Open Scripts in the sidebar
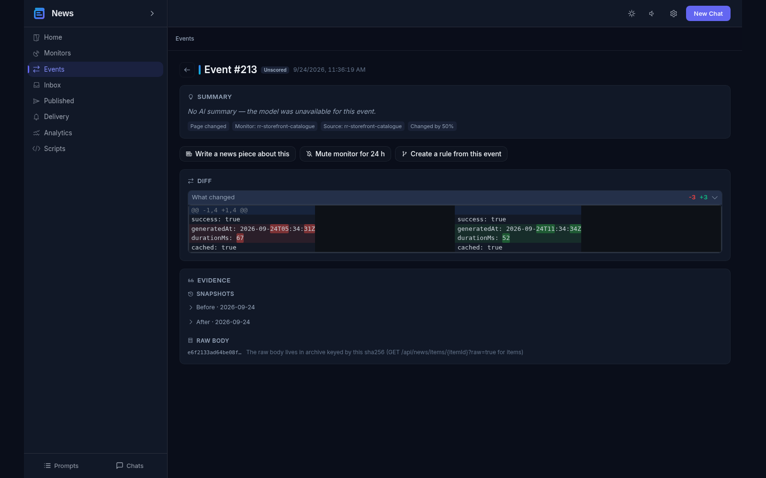This screenshot has width=766, height=478. (x=95, y=149)
